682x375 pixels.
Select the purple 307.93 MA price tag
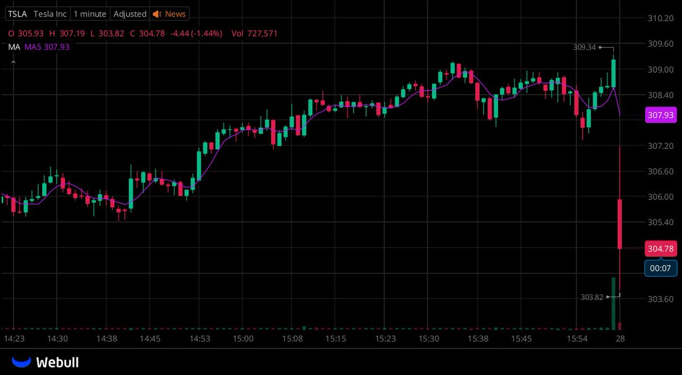point(661,115)
